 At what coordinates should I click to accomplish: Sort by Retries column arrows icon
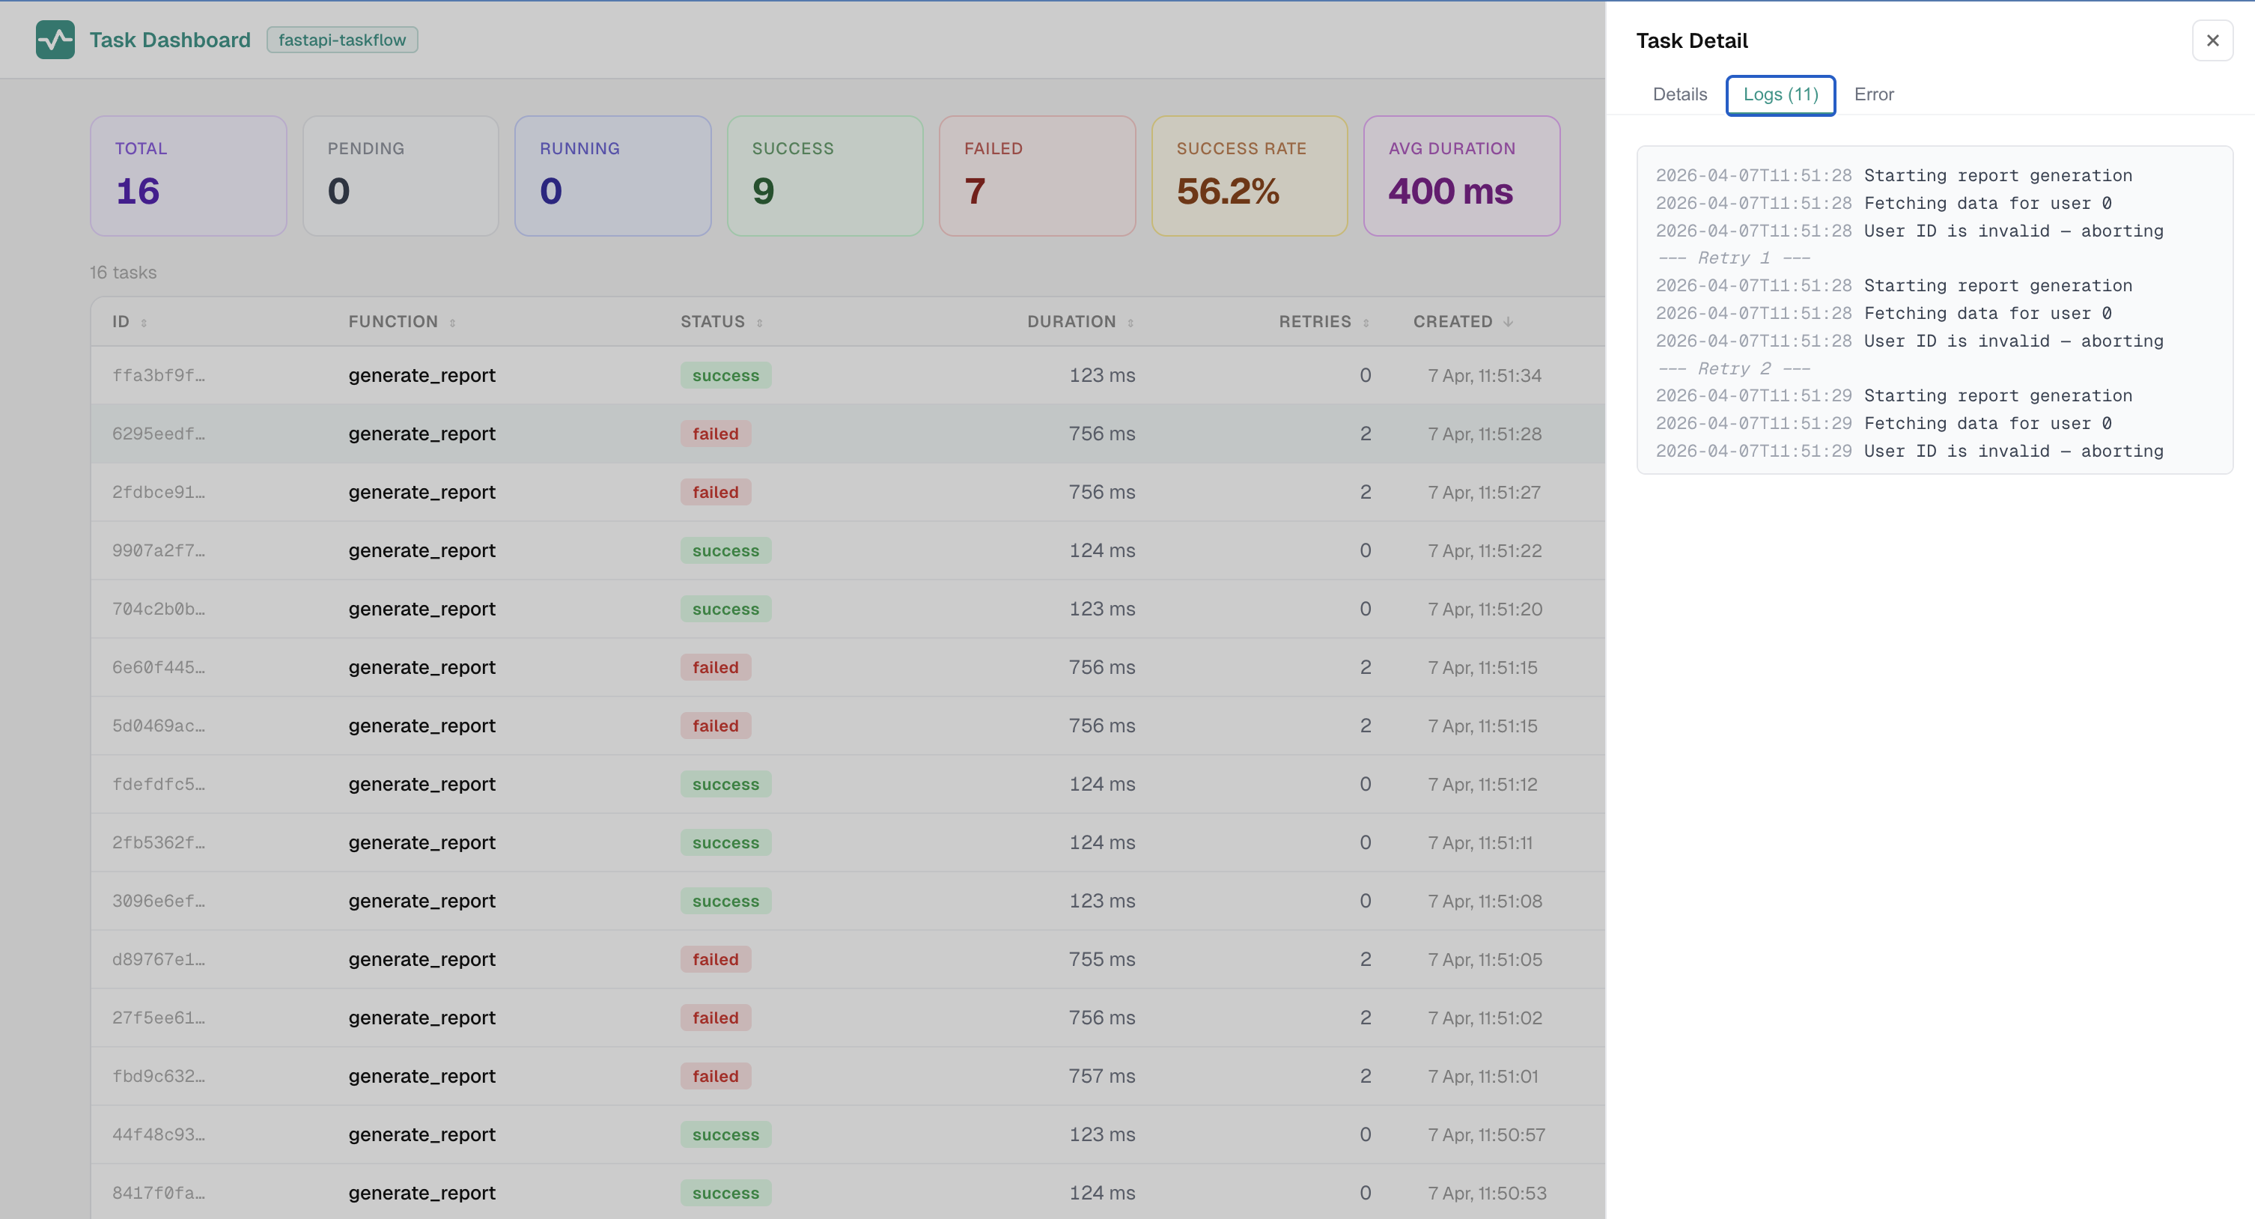1366,323
